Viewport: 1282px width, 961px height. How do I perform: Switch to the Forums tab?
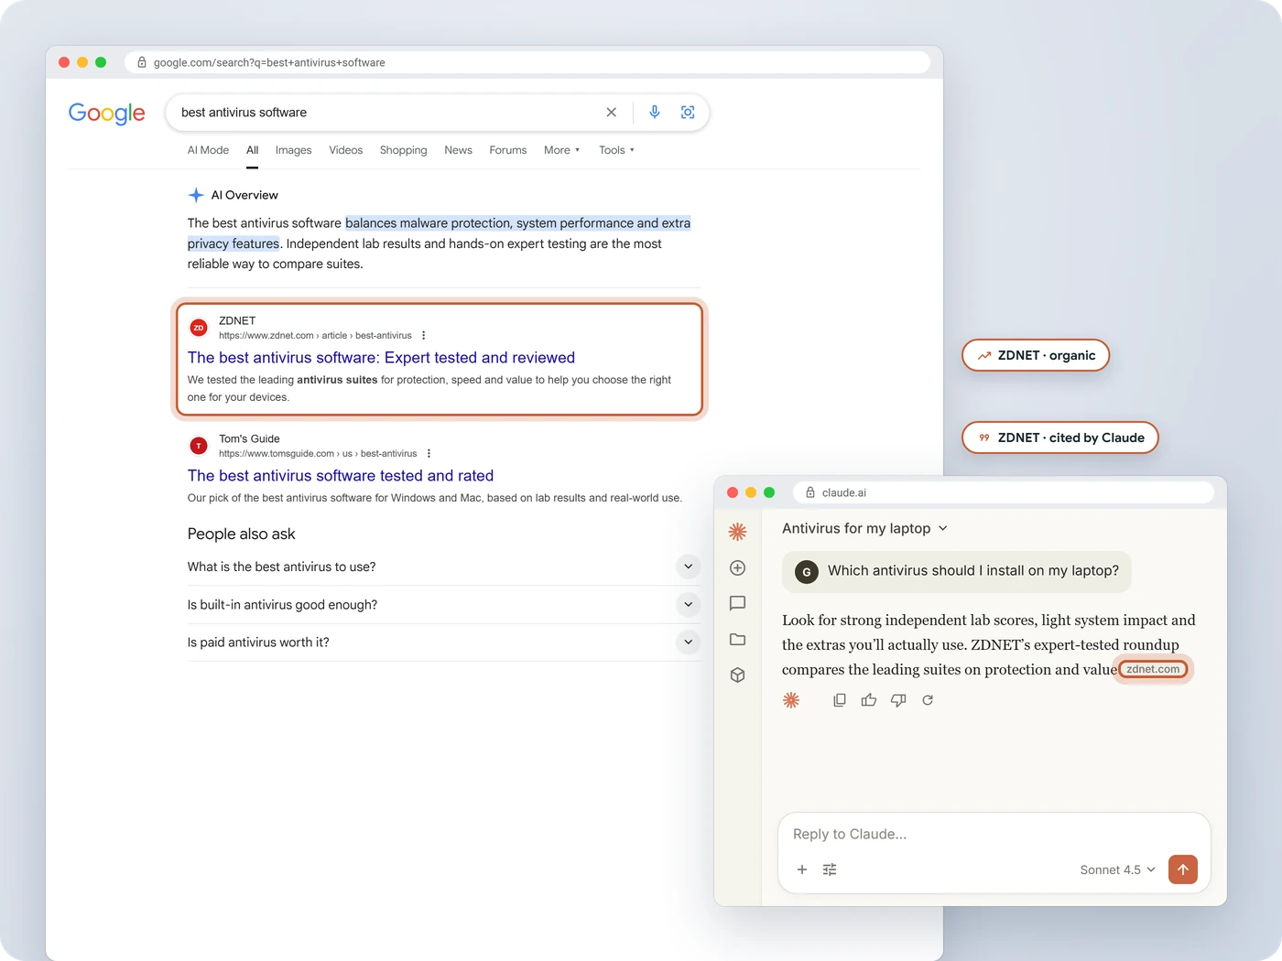507,150
